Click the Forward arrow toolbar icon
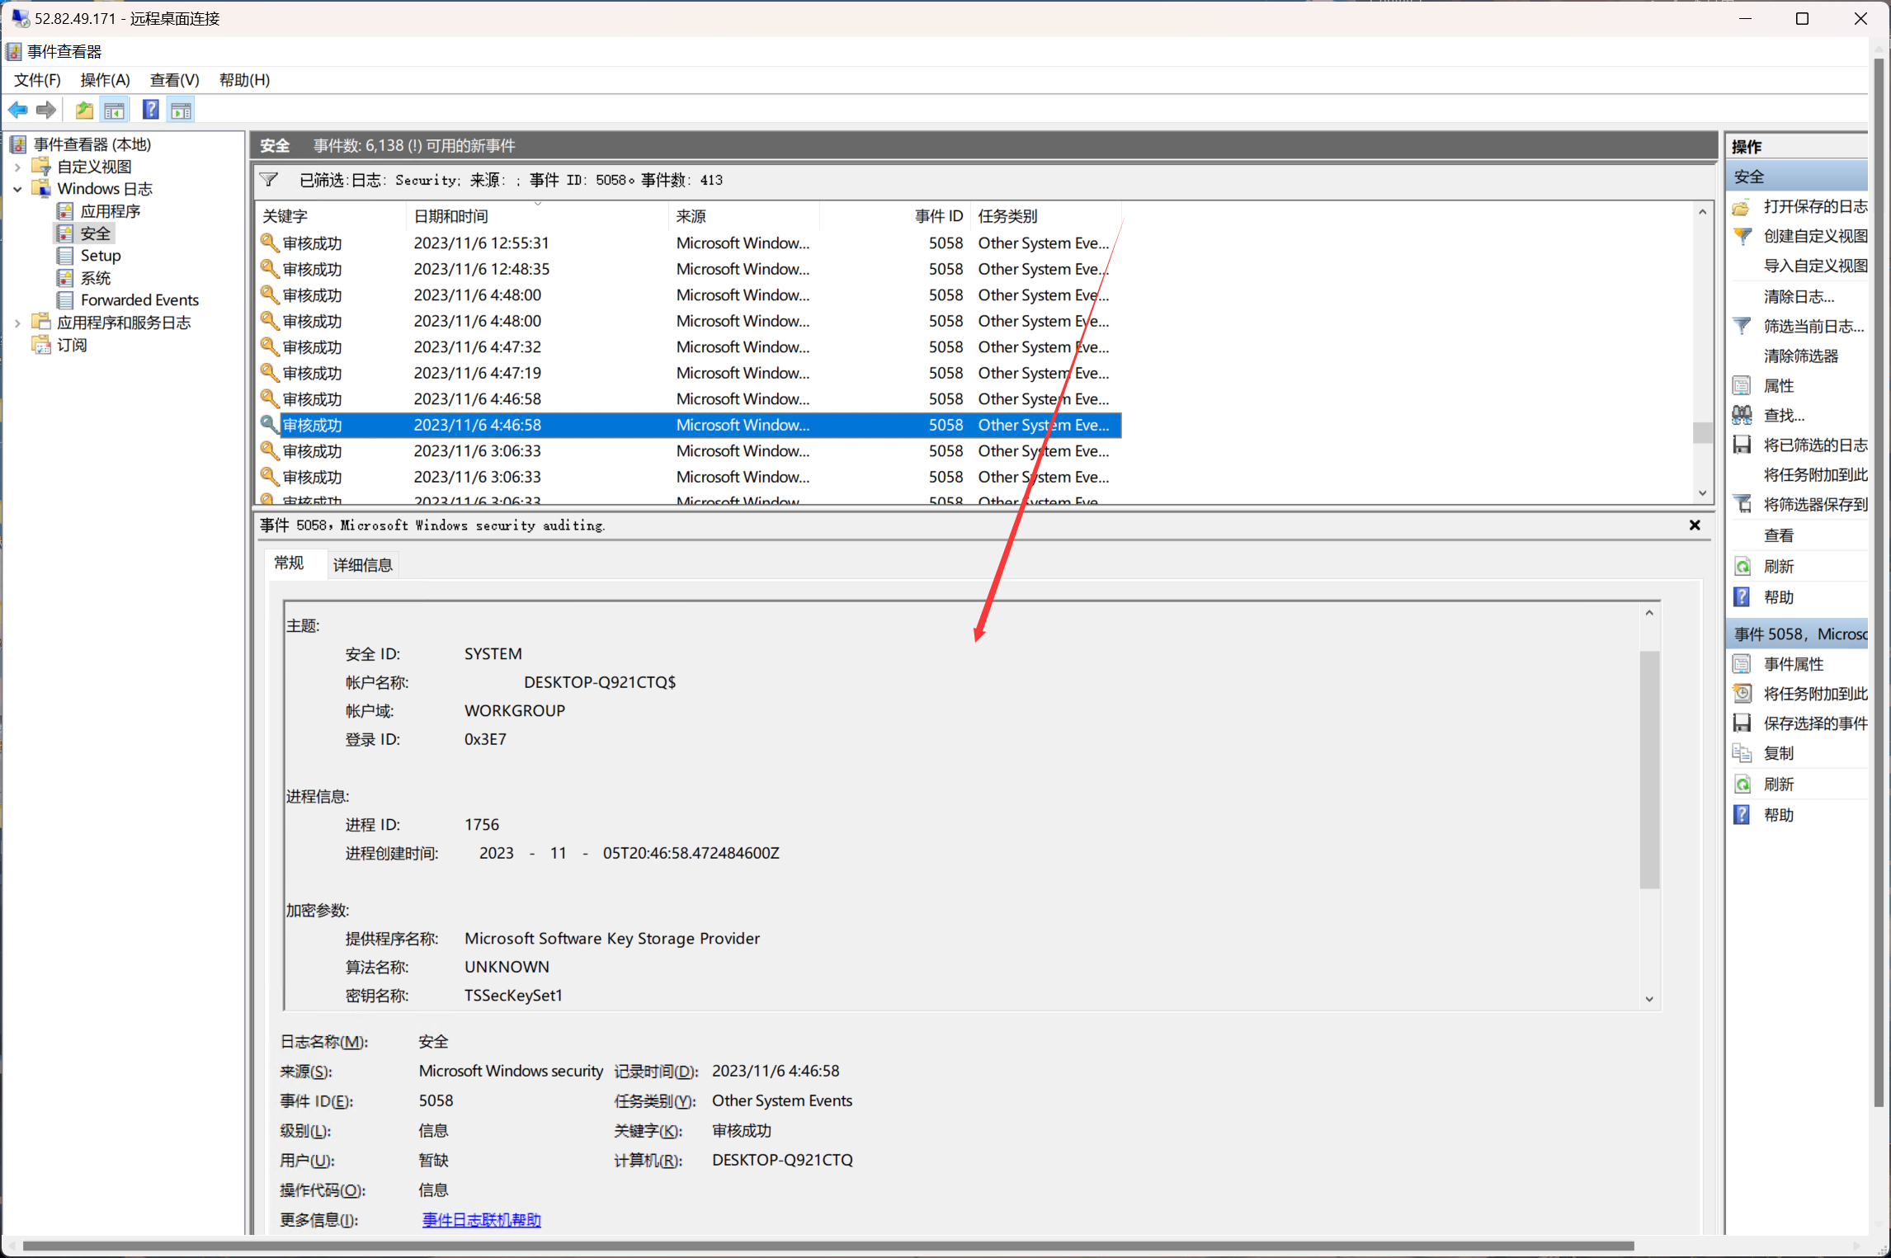Screen dimensions: 1891x1258 [46, 110]
